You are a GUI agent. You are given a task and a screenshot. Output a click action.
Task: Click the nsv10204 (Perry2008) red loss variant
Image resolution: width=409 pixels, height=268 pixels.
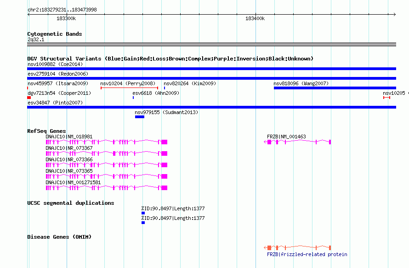coord(130,88)
